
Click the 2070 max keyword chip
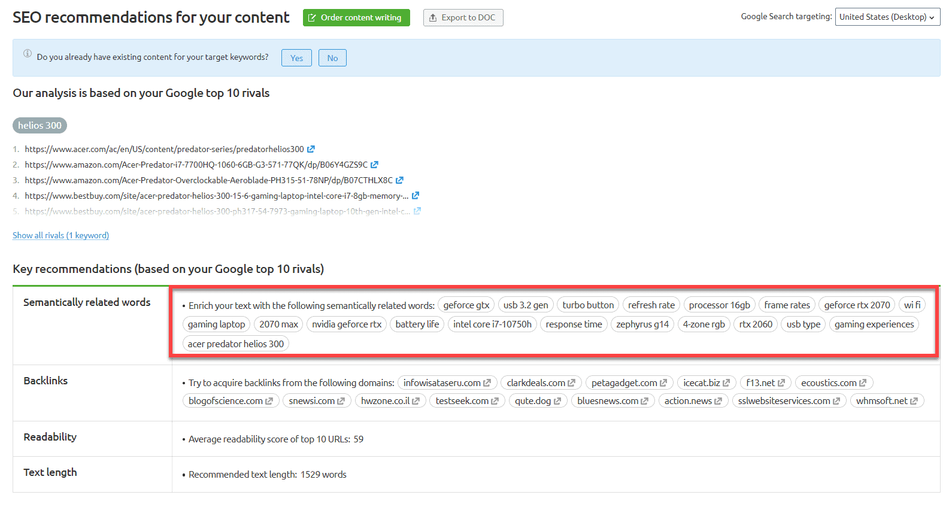pos(278,324)
